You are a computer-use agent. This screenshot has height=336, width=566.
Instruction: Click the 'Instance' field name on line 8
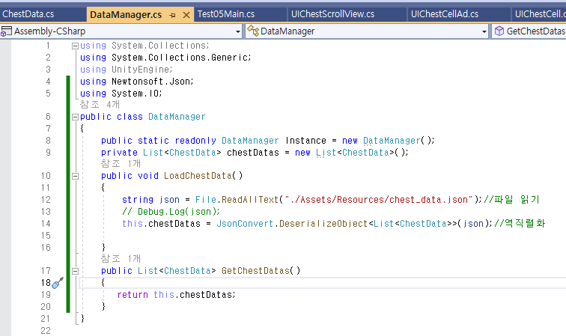tap(305, 141)
